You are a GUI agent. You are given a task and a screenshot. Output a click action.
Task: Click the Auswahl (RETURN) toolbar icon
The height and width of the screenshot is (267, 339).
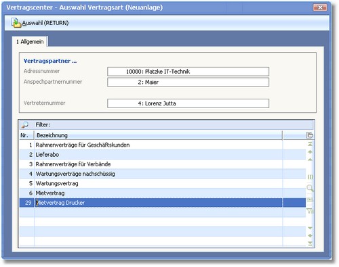[16, 23]
